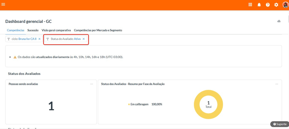
Task: Open the user profile avatar
Action: click(x=285, y=5)
